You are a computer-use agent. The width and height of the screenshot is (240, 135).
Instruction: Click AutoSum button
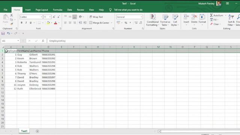tap(217, 15)
